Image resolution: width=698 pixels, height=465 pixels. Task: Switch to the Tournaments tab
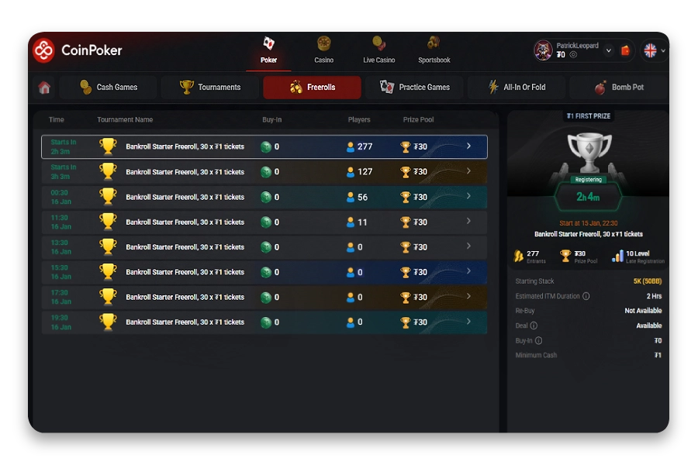(210, 88)
